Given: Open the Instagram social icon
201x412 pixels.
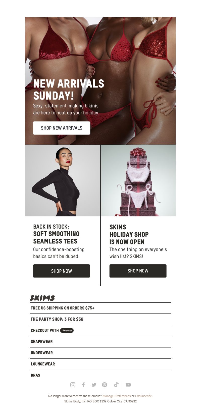Looking at the screenshot, I should 73,385.
